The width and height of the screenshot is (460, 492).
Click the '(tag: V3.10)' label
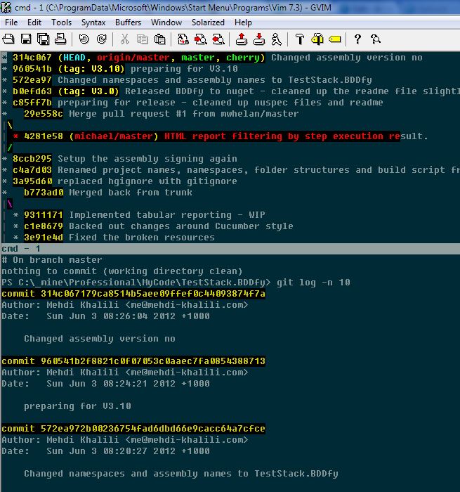click(91, 69)
